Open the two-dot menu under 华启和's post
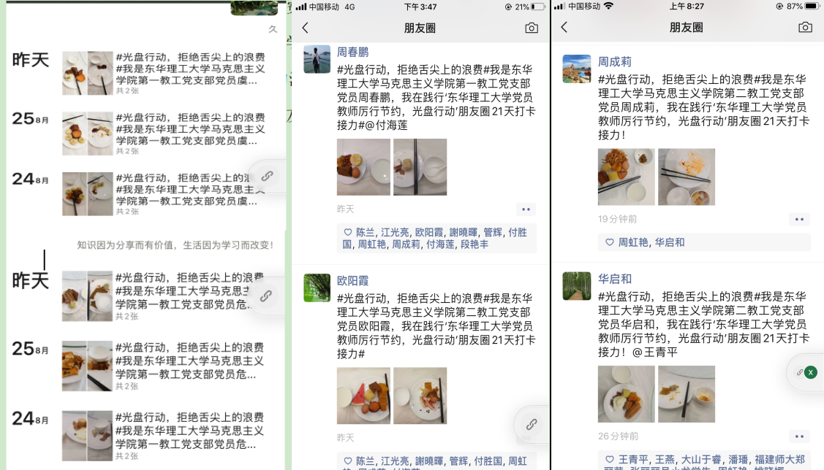 click(799, 436)
